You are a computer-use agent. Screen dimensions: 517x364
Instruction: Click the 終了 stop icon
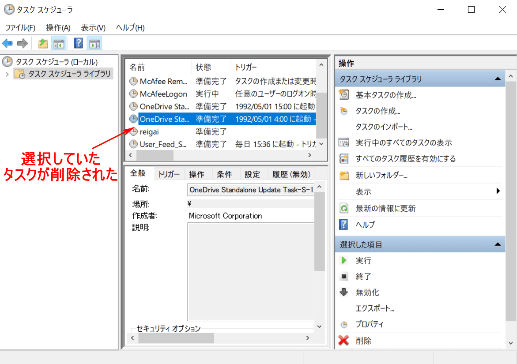343,276
